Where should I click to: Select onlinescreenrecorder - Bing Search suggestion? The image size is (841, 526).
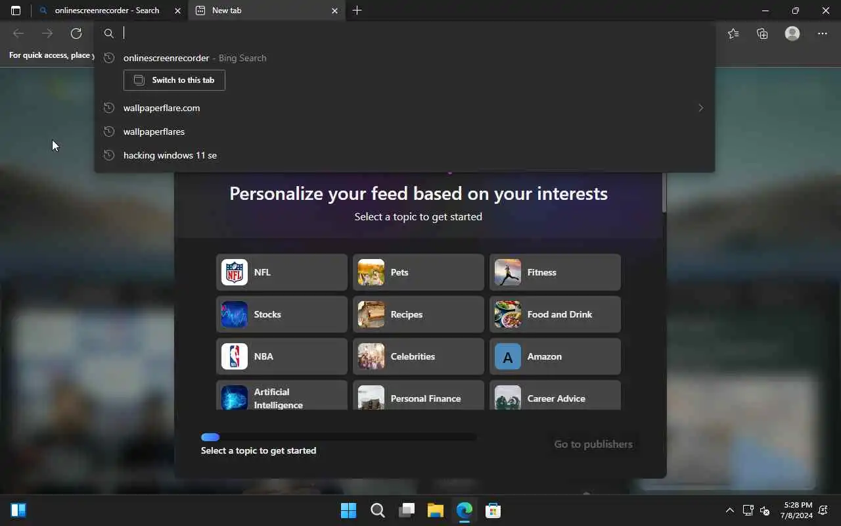point(405,58)
